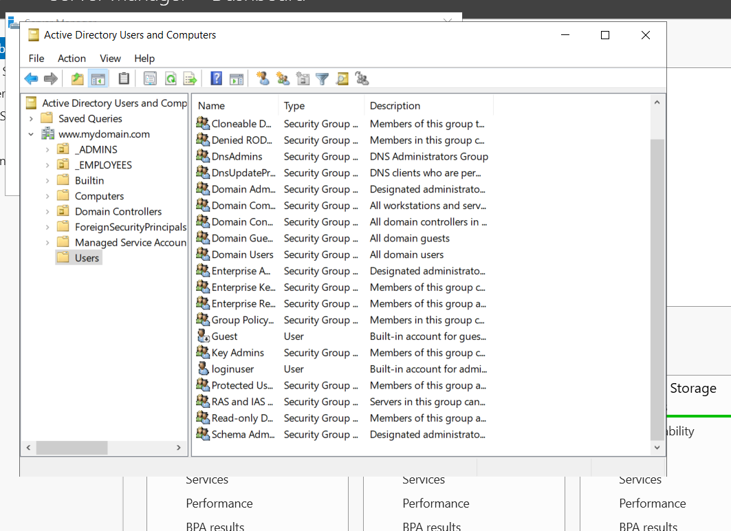The height and width of the screenshot is (531, 731).
Task: Refresh the view with the refresh icon
Action: point(169,78)
